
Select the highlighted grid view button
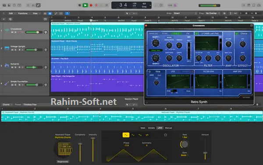tap(50, 14)
